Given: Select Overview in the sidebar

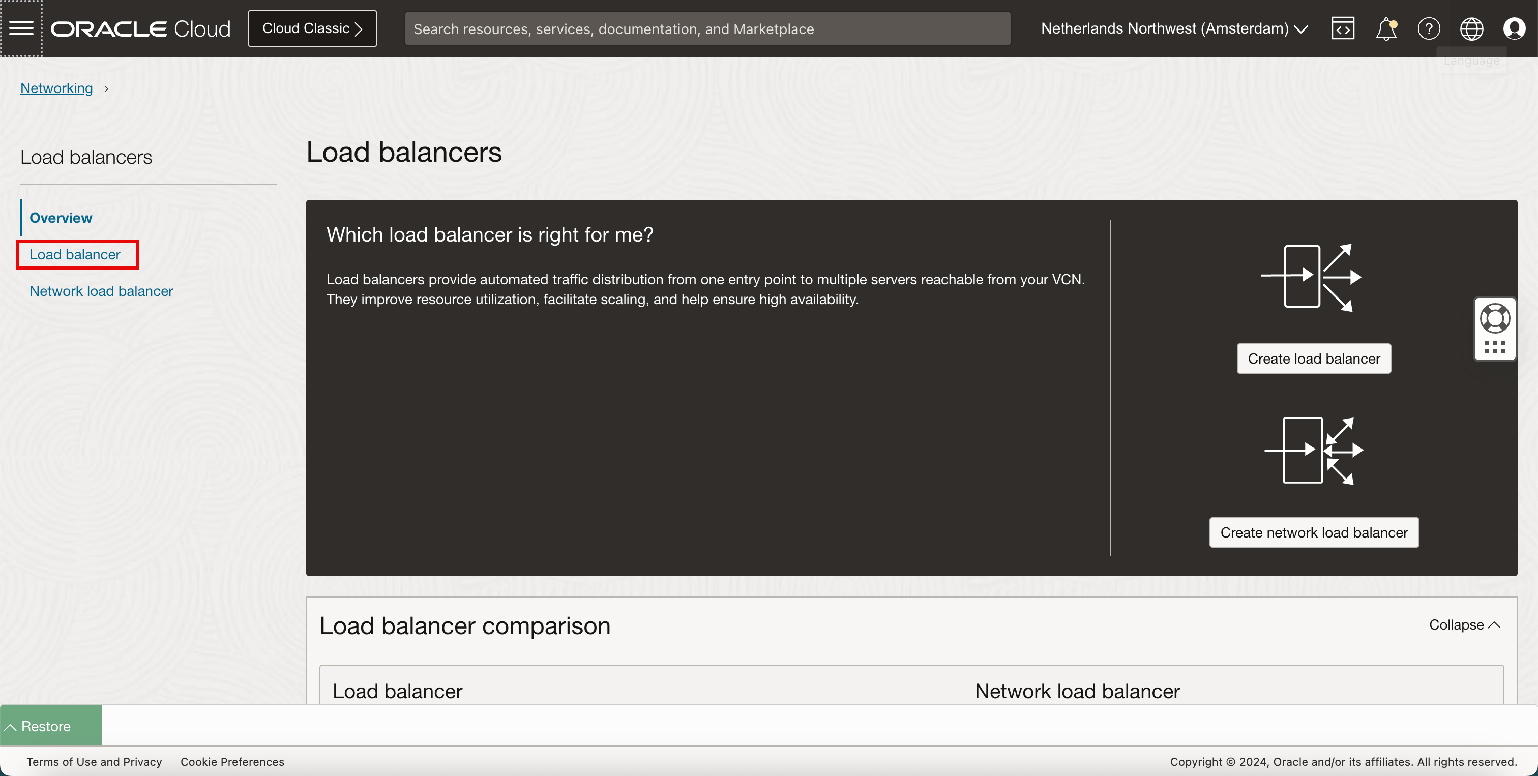Looking at the screenshot, I should pyautogui.click(x=61, y=217).
